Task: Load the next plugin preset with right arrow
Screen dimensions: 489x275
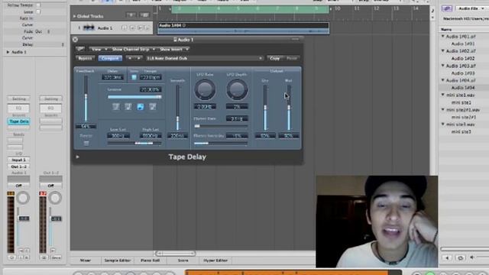Action: point(138,58)
